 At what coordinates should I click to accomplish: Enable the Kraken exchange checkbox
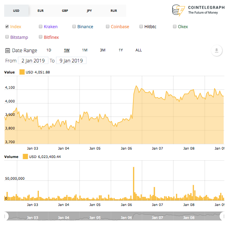pos(40,26)
